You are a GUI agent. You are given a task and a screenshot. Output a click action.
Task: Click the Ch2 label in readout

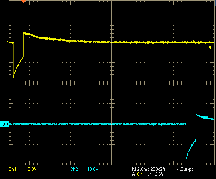(x=74, y=169)
